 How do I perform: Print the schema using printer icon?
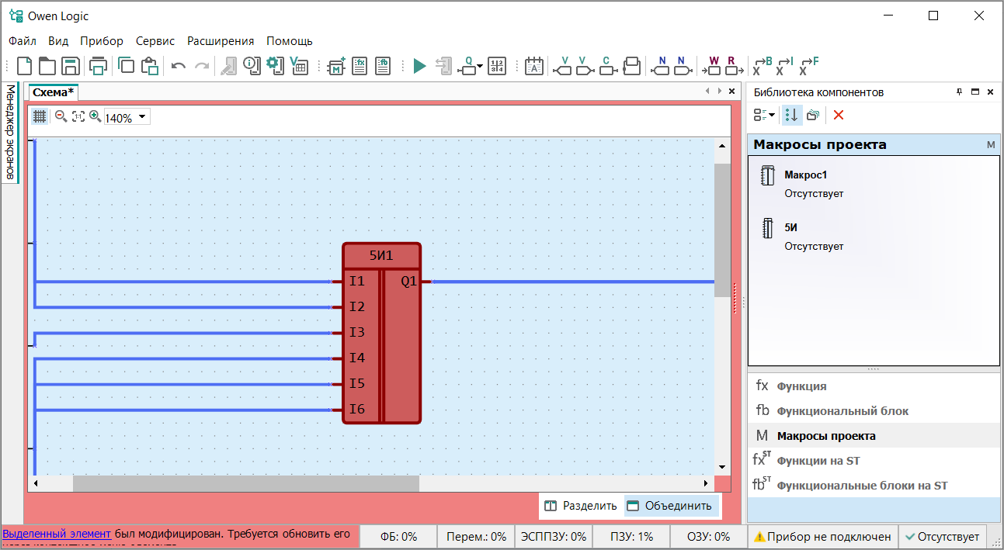pos(98,67)
